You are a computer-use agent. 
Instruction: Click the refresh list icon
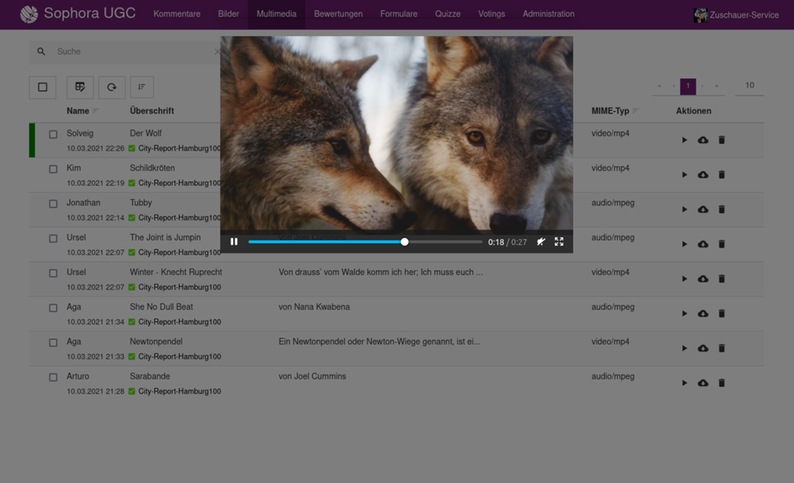coord(112,88)
